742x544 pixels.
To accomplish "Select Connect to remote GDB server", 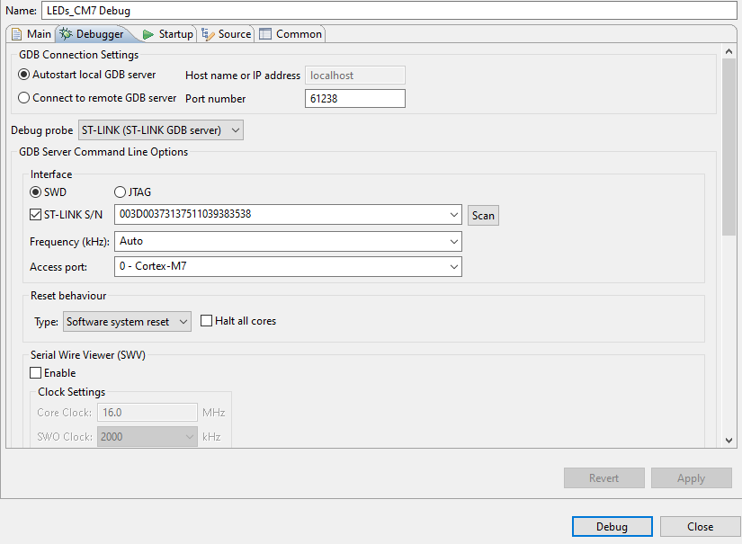I will click(24, 98).
